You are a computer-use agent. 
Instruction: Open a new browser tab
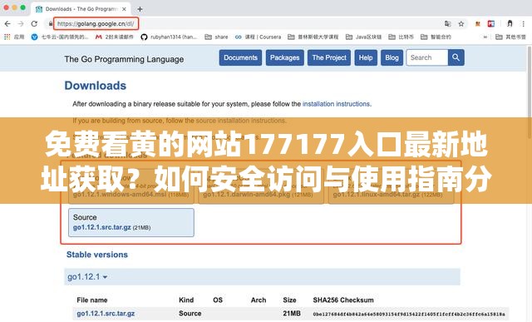140,9
